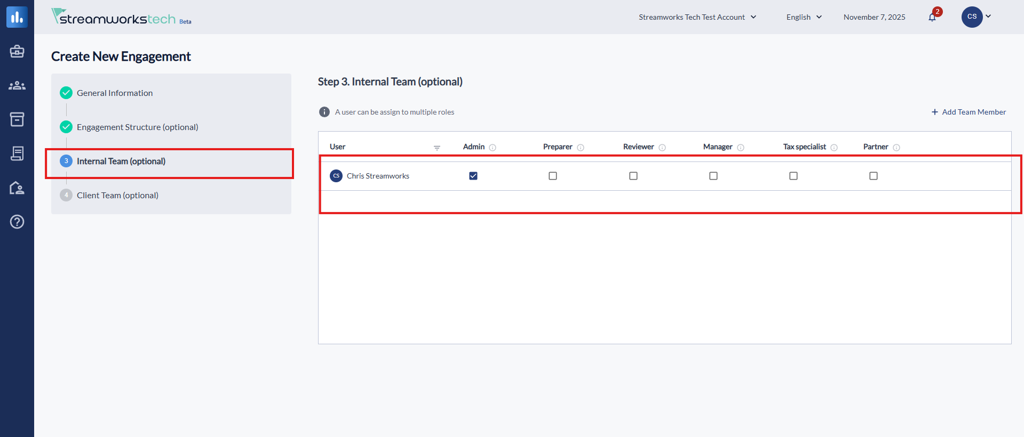The image size is (1024, 437).
Task: Open the help question mark icon
Action: click(x=17, y=222)
